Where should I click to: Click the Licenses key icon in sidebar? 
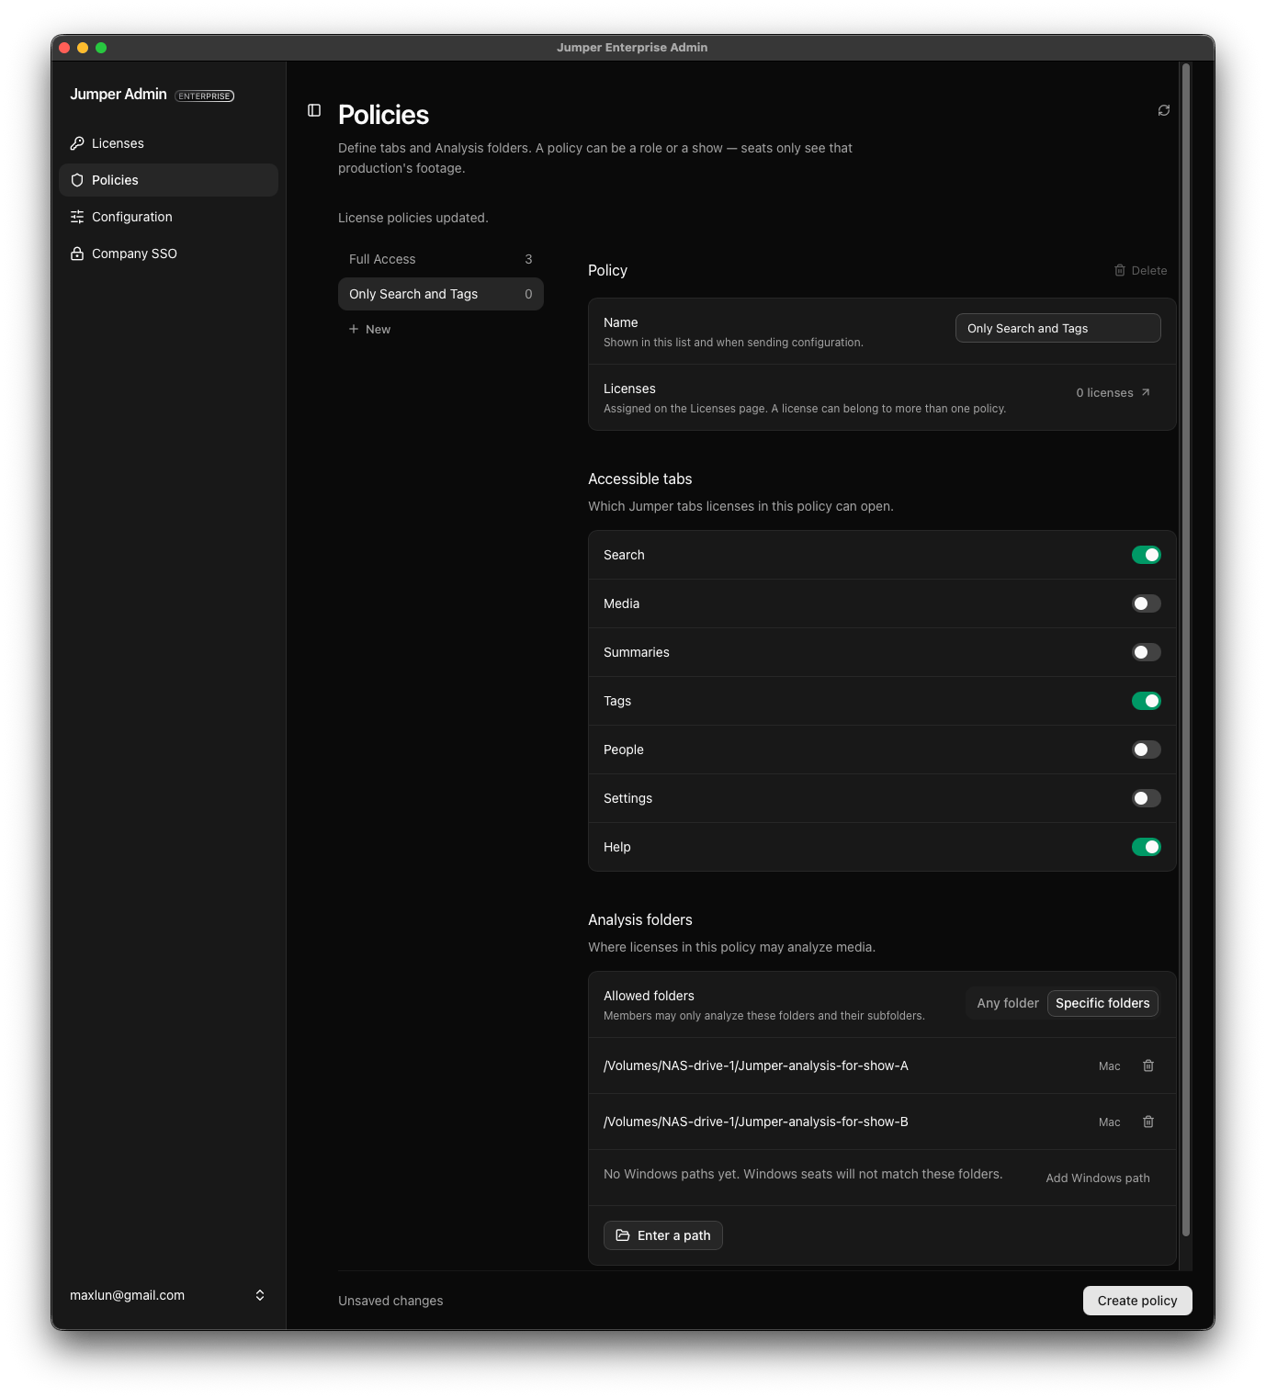click(77, 143)
